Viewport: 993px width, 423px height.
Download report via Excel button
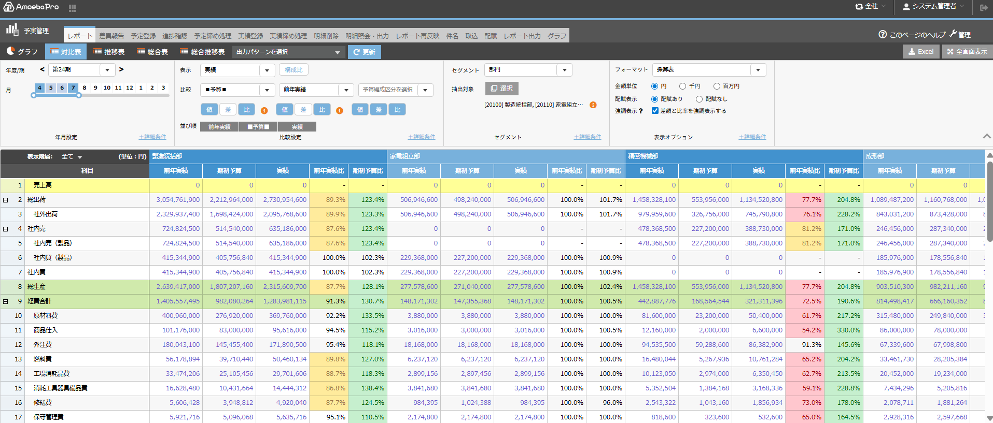click(x=921, y=52)
